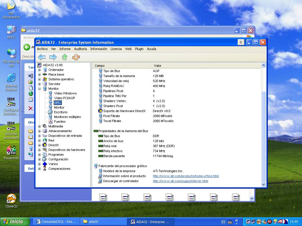
Task: Open the ATI driver support link
Action: [180, 181]
